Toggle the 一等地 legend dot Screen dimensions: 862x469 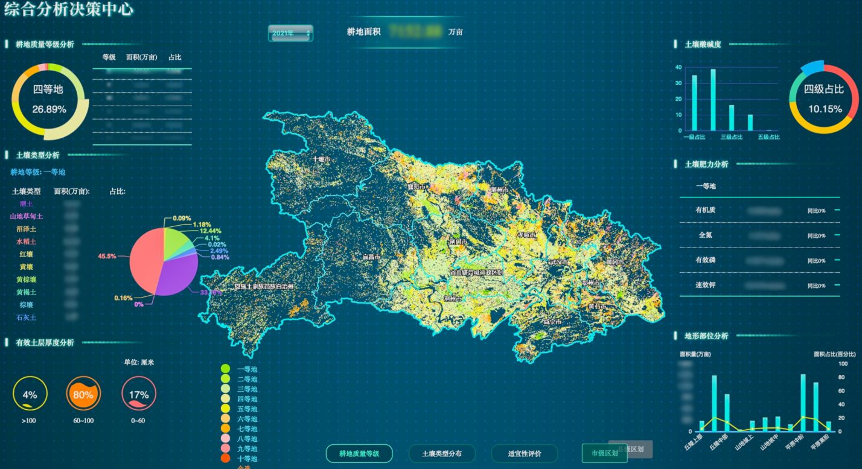[x=225, y=369]
